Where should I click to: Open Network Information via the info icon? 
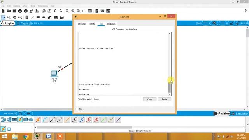[26, 11]
